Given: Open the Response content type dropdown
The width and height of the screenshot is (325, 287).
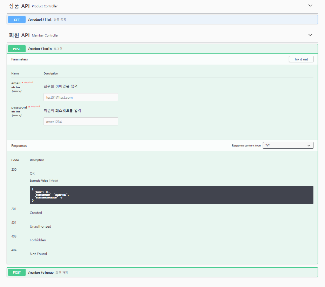Looking at the screenshot, I should pyautogui.click(x=288, y=145).
